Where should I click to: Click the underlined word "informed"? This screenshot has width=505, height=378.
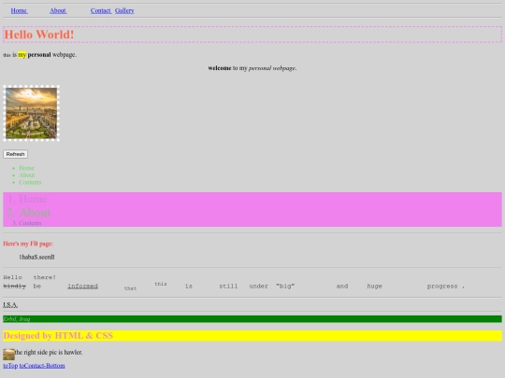pos(83,287)
